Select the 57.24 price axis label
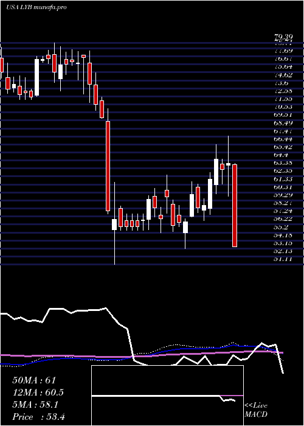 [283, 211]
